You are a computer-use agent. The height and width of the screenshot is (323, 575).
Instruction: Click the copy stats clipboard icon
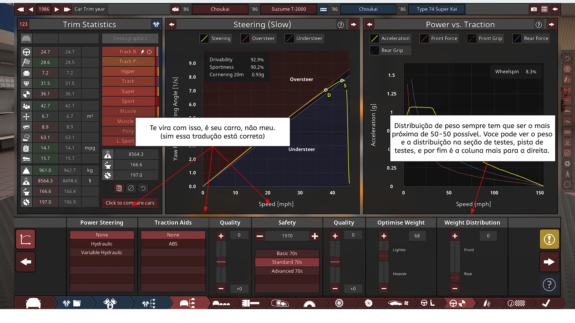click(119, 188)
